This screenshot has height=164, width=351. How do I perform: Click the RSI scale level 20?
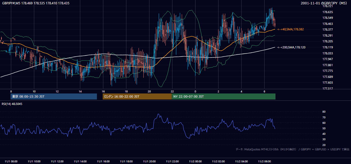324,145
